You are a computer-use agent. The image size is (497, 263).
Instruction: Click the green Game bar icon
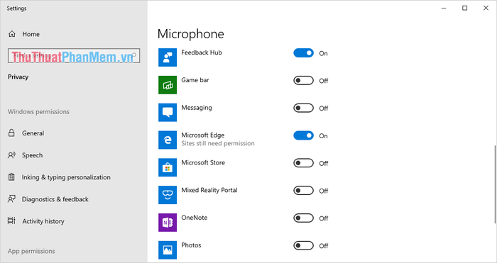(x=168, y=85)
